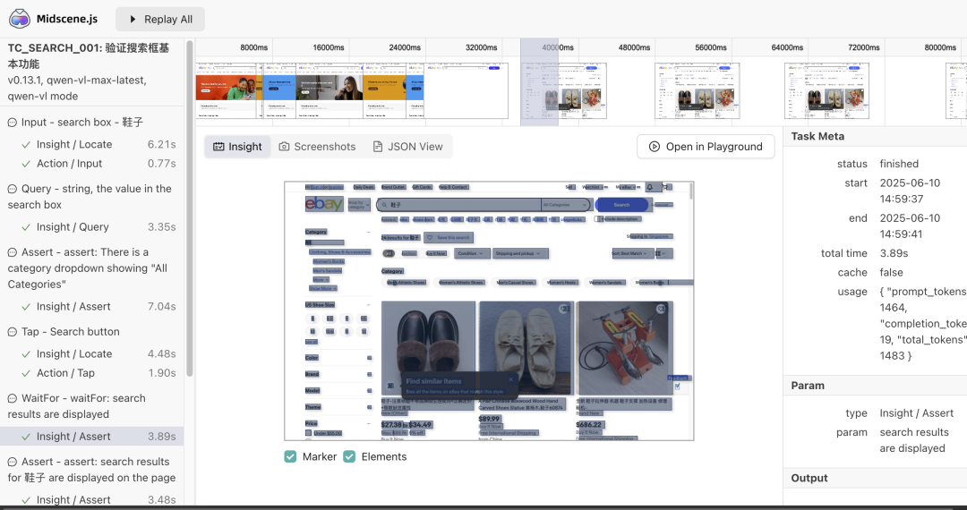Image resolution: width=967 pixels, height=510 pixels.
Task: Toggle the Elements checkbox
Action: (x=350, y=456)
